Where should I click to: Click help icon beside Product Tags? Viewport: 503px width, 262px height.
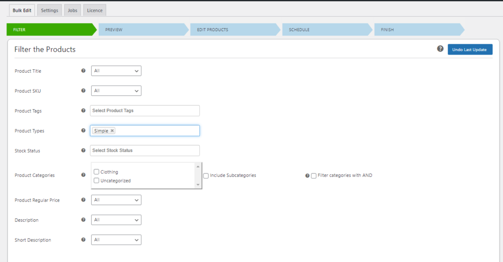coord(83,111)
